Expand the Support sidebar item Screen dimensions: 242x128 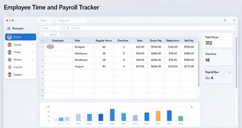tap(33, 75)
